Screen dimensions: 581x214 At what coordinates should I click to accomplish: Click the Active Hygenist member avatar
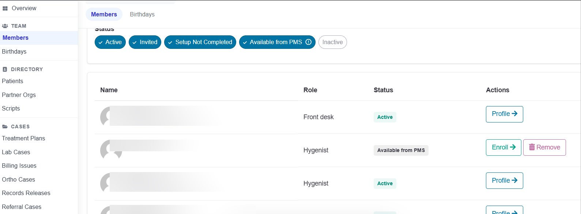click(105, 183)
